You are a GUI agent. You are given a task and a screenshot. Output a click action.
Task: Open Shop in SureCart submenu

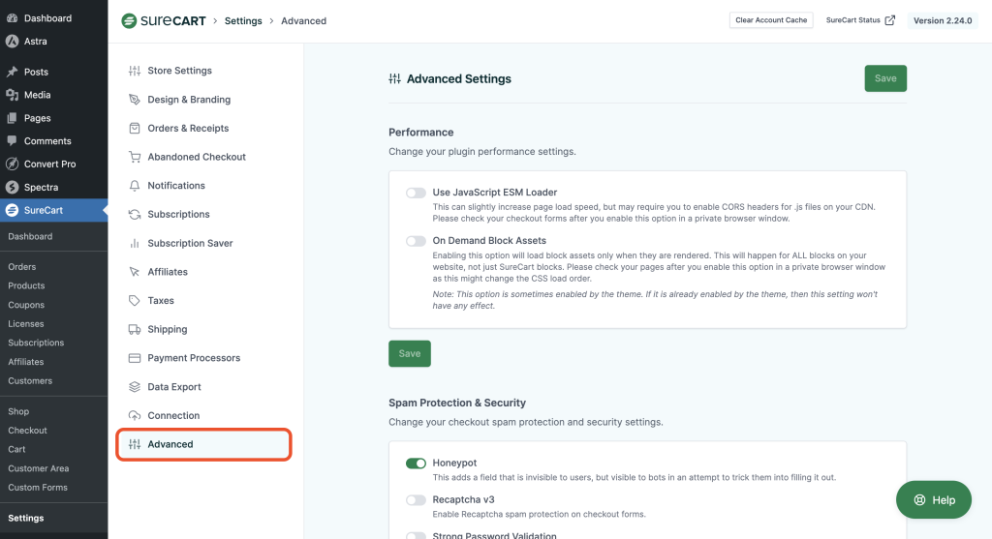(x=18, y=411)
